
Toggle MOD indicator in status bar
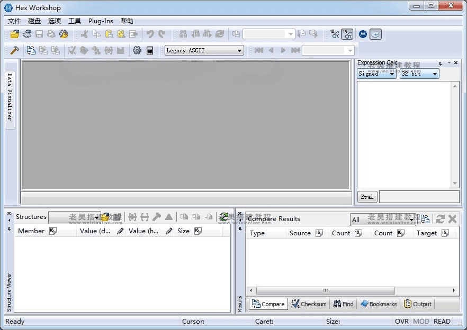tap(421, 322)
